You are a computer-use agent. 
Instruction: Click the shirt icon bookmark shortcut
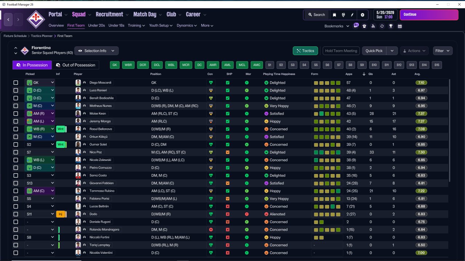[x=364, y=26]
